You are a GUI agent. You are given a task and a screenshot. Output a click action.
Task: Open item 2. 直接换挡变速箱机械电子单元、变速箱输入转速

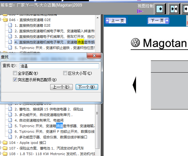coord(55,31)
